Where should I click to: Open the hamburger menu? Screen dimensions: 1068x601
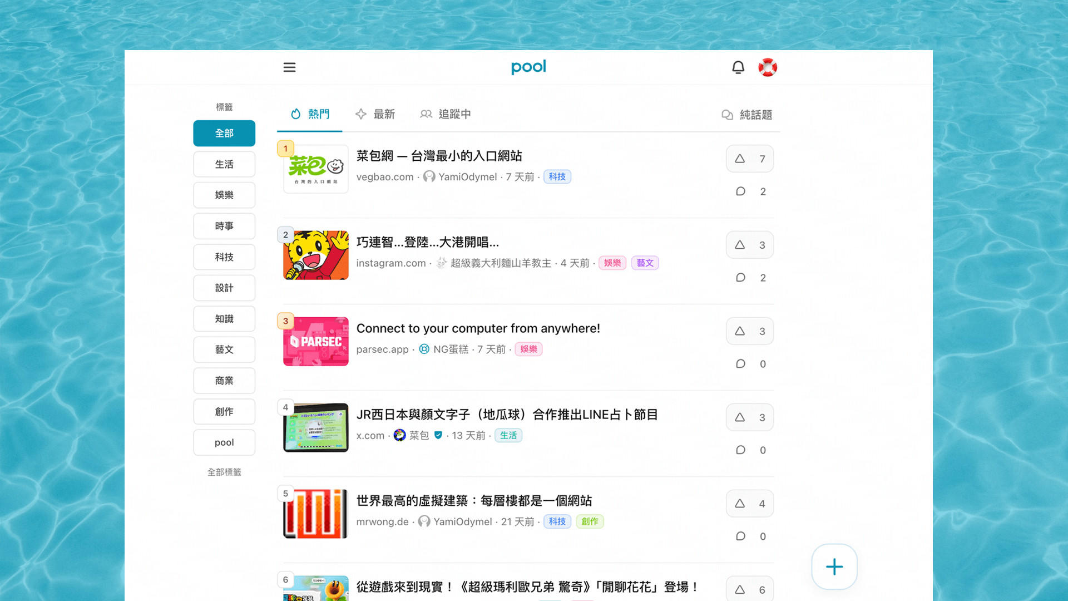(289, 67)
